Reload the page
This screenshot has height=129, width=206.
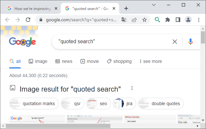[28, 20]
